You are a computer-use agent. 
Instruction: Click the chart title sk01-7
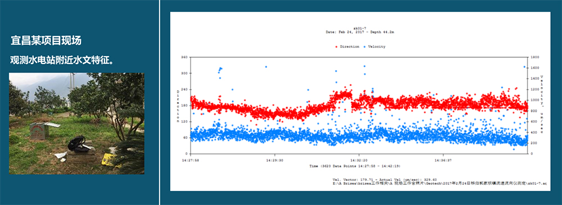(360, 28)
